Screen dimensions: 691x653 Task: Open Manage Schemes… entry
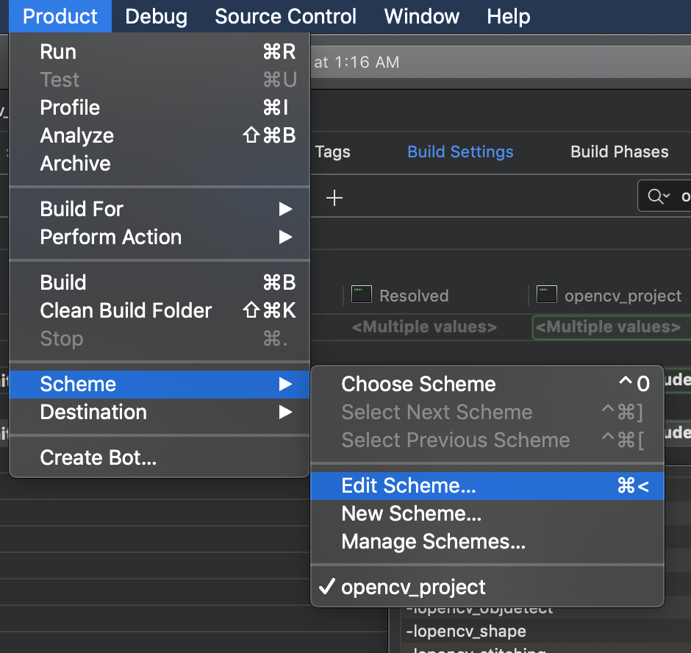tap(433, 541)
